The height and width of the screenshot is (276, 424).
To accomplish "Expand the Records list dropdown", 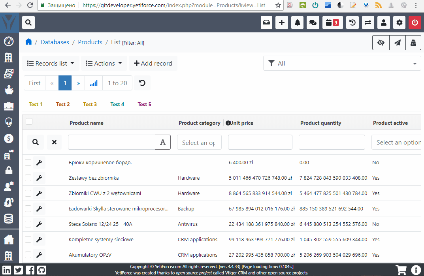I will [51, 63].
